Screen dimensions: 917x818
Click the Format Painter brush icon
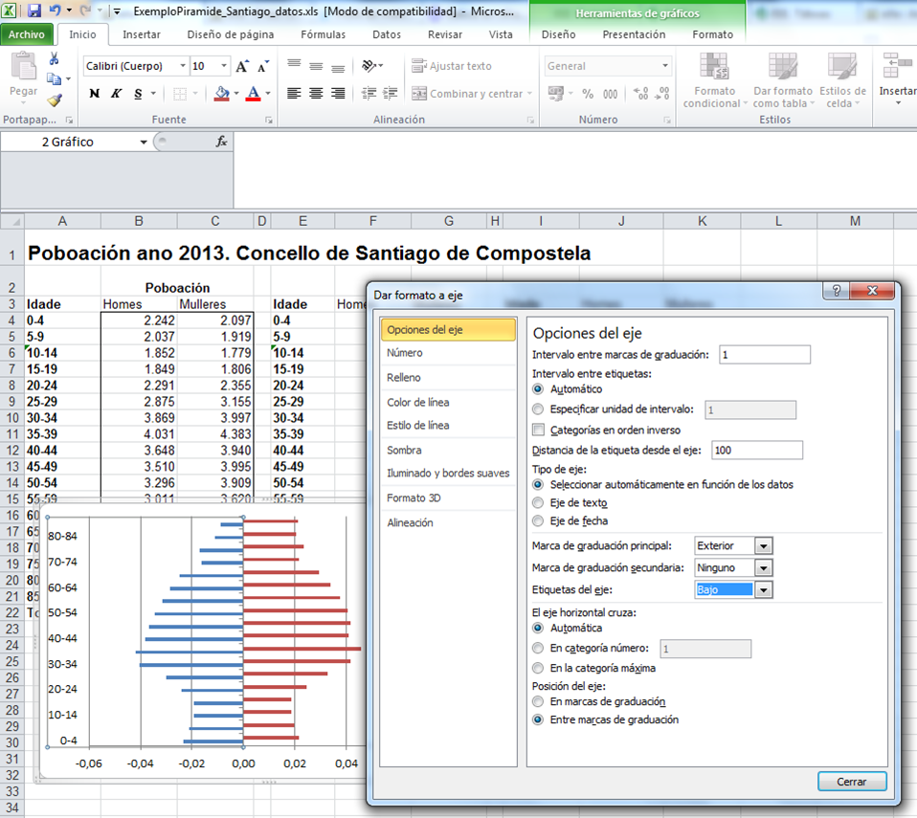click(x=54, y=99)
